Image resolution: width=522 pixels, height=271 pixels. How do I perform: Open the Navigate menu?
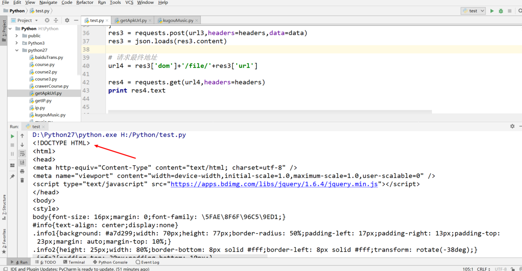coord(48,3)
